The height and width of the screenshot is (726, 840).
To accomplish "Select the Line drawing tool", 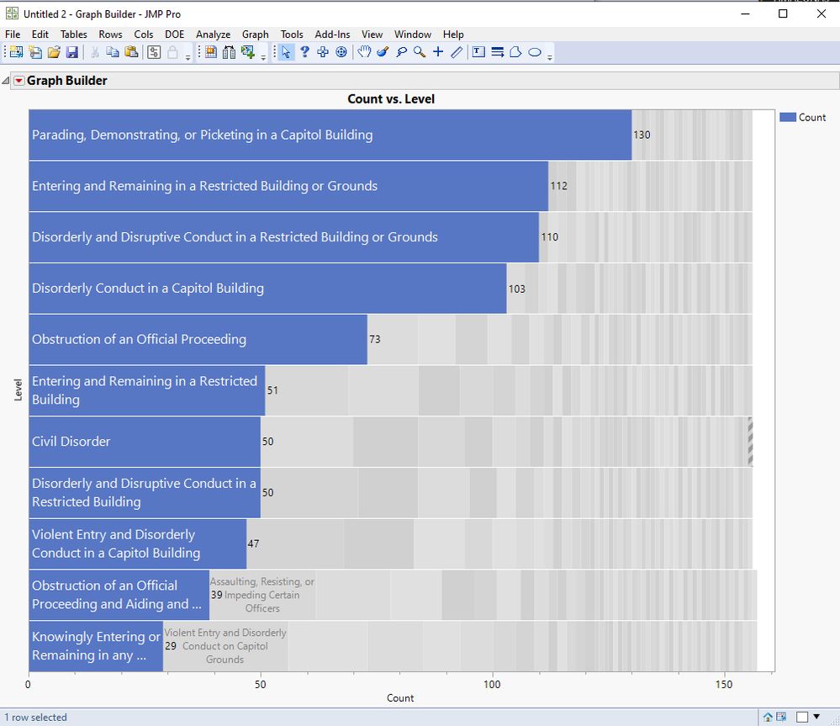I will coord(457,52).
